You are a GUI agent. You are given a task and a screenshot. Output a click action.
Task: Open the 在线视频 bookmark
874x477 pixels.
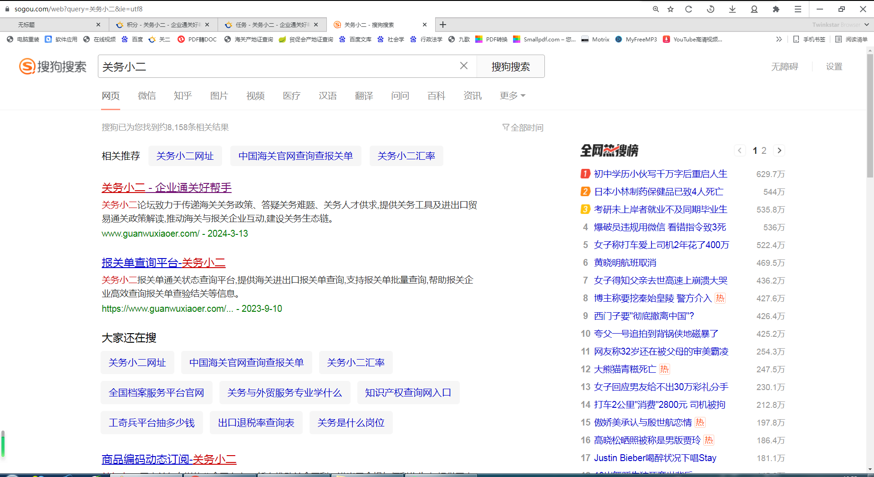point(99,39)
